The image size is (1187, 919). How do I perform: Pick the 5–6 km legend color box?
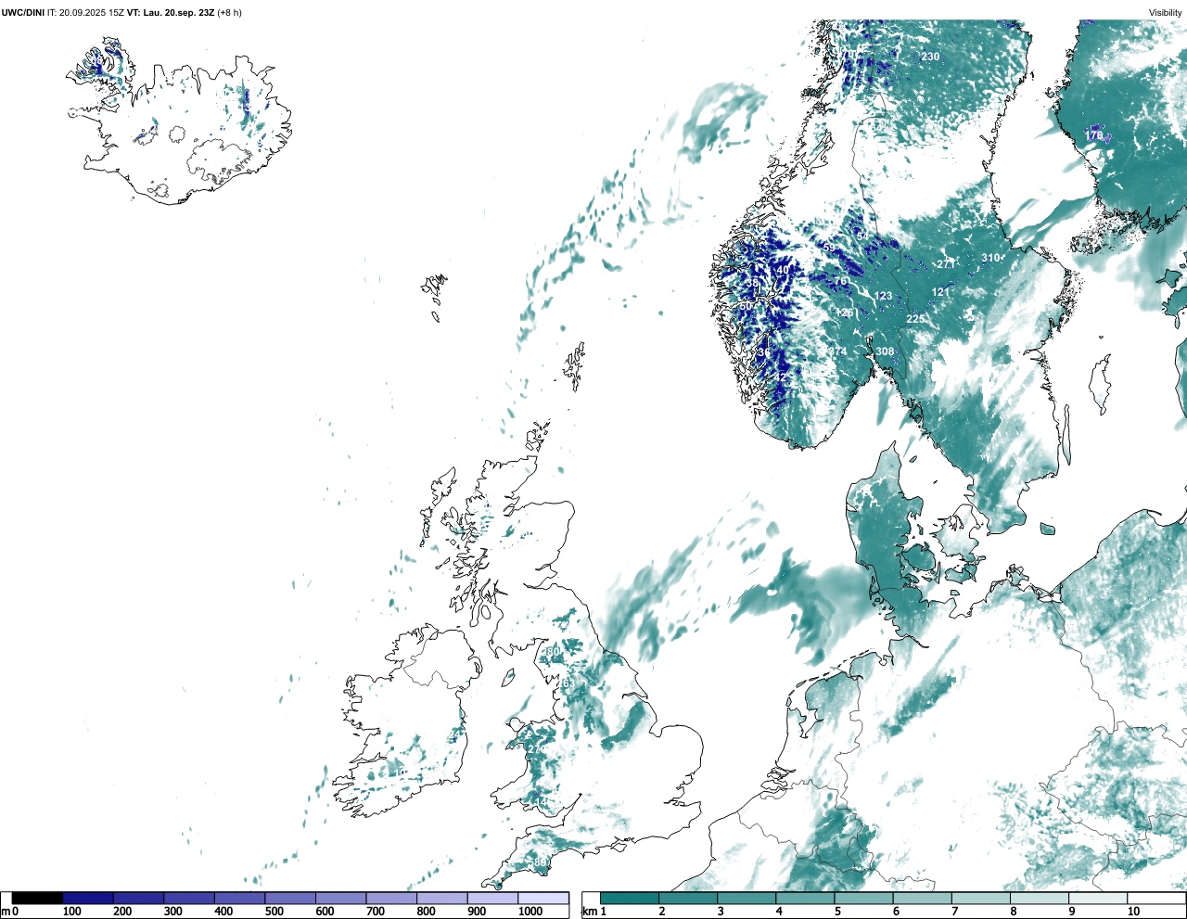click(863, 898)
